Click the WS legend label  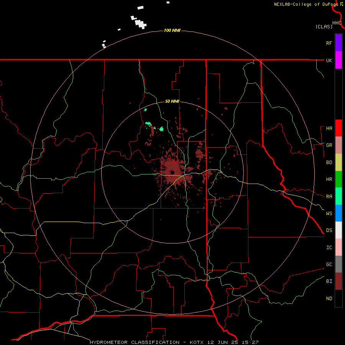(329, 213)
